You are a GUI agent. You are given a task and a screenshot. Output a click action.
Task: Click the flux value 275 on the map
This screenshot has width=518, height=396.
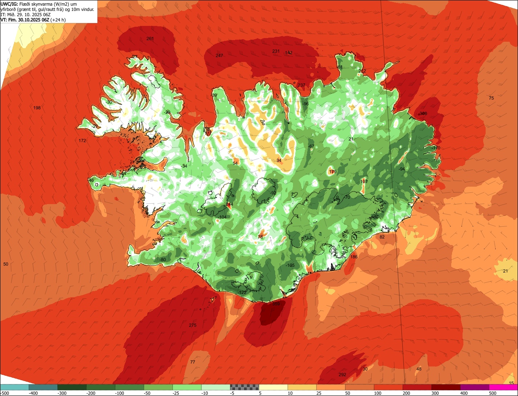tap(193, 326)
